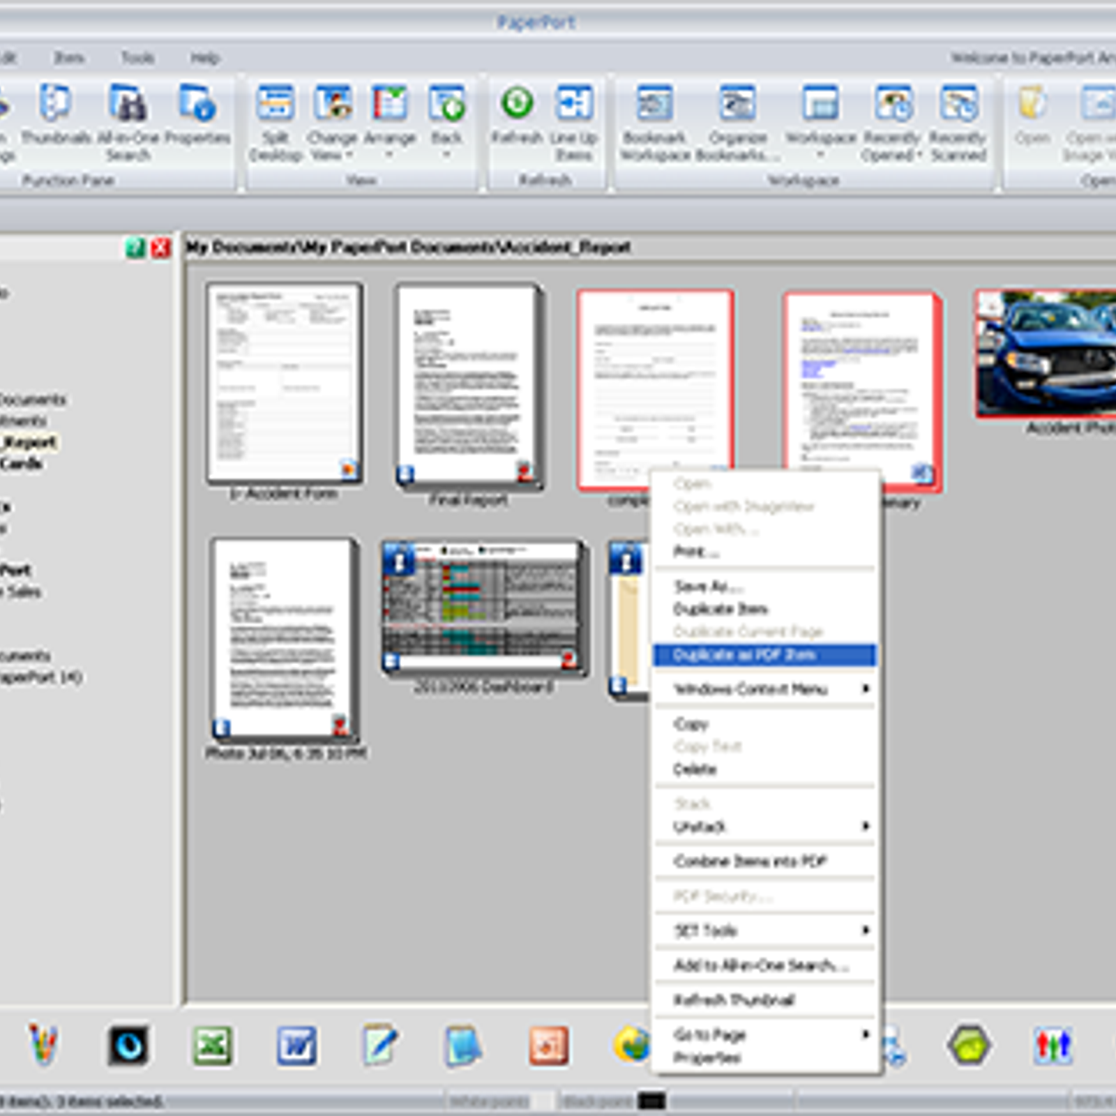Choose Duplicate Item from the context menu
1116x1116 pixels.
coord(764,609)
